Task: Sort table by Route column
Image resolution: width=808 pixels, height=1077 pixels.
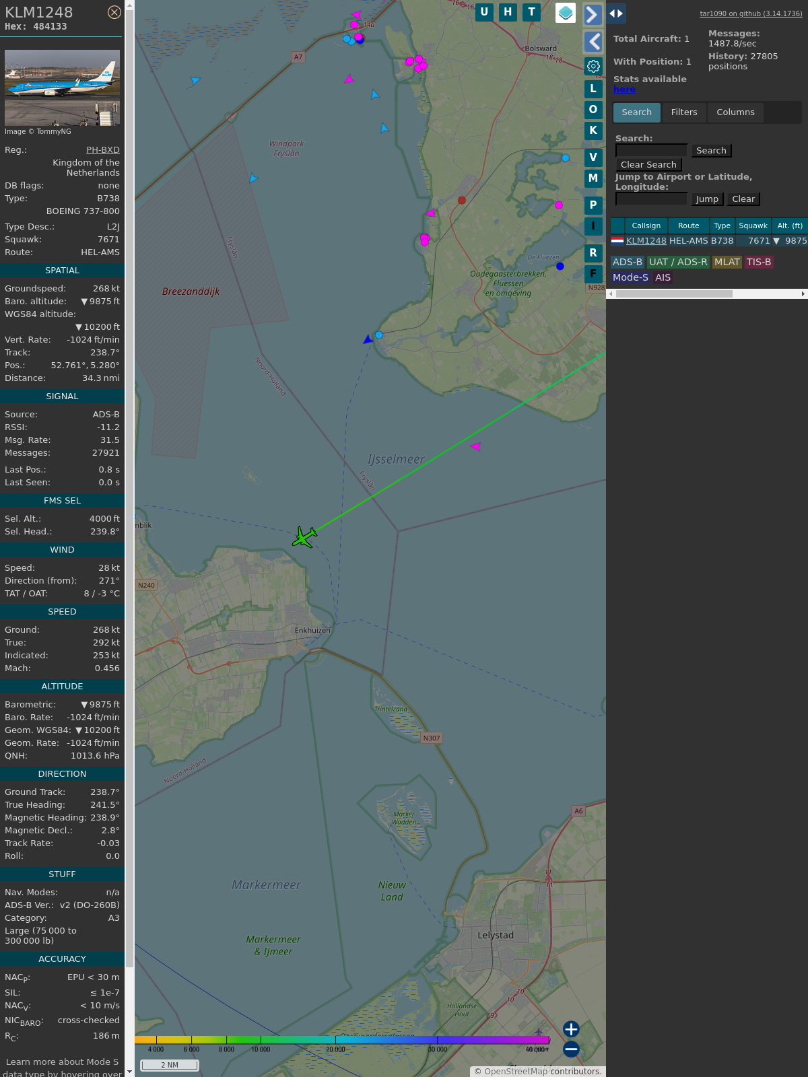Action: 689,225
